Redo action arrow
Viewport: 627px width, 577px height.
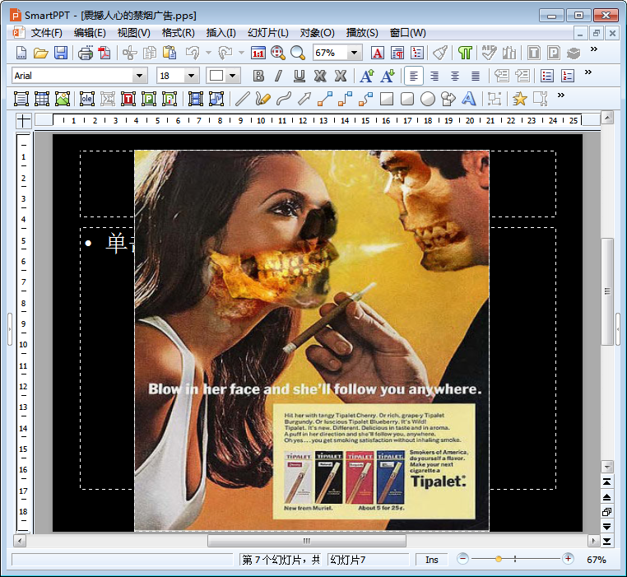coord(225,53)
